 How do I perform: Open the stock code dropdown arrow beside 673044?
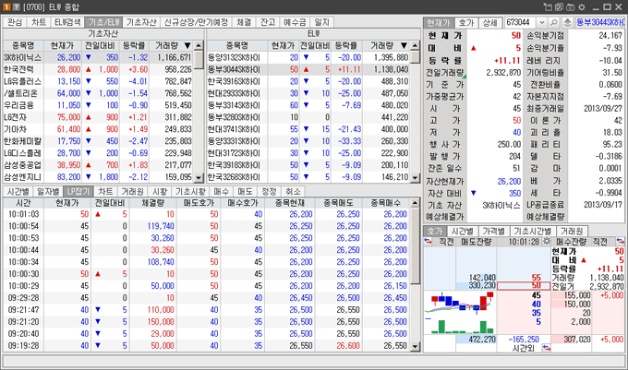pyautogui.click(x=542, y=22)
